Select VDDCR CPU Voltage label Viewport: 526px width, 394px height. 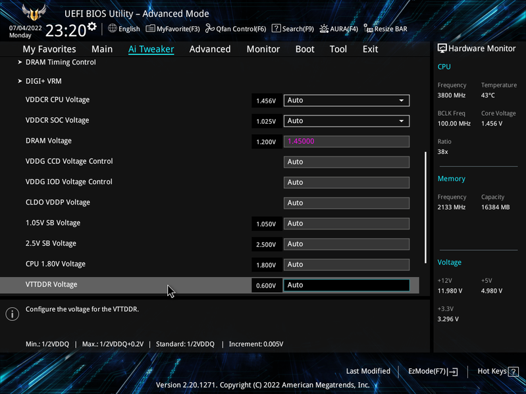58,100
